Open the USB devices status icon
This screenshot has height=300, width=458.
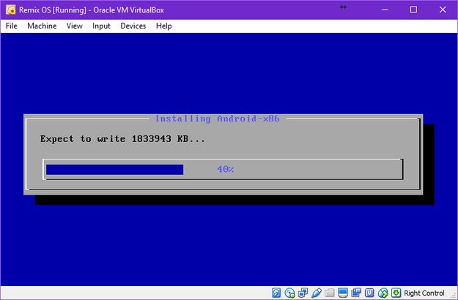point(317,293)
